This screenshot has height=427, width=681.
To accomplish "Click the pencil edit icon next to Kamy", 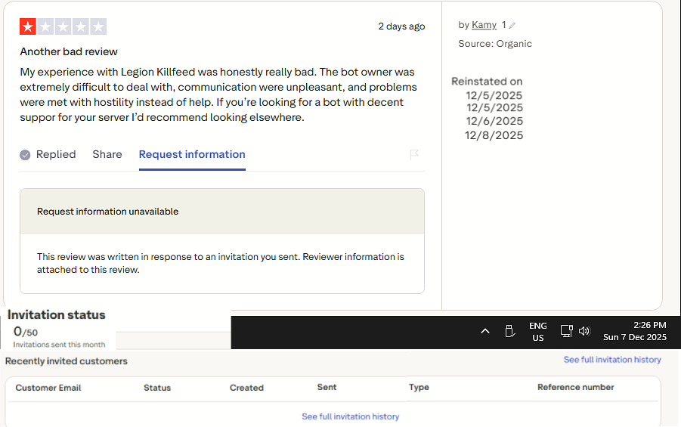I will pos(512,26).
